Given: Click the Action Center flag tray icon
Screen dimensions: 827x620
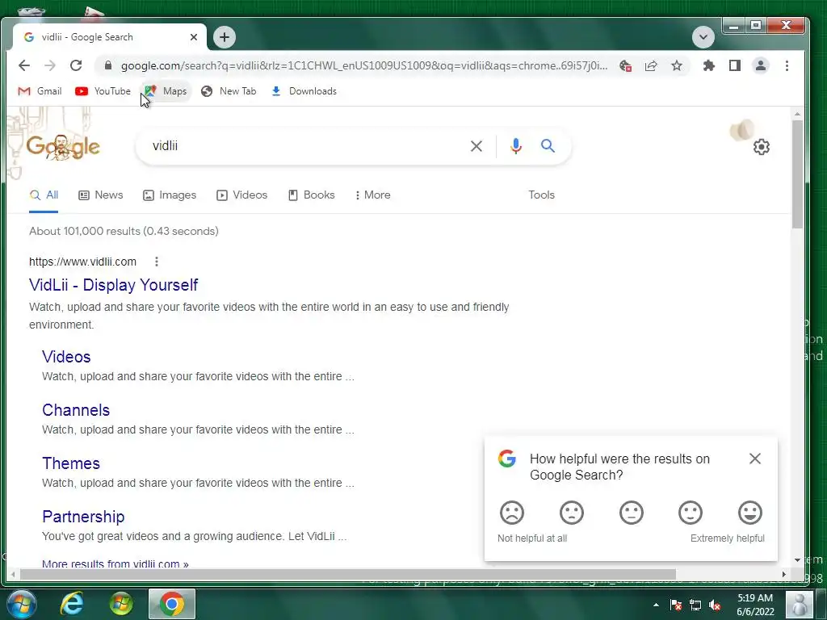Looking at the screenshot, I should (676, 605).
